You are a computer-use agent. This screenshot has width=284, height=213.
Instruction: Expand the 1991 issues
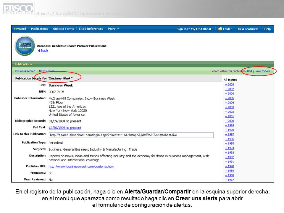pyautogui.click(x=230, y=162)
